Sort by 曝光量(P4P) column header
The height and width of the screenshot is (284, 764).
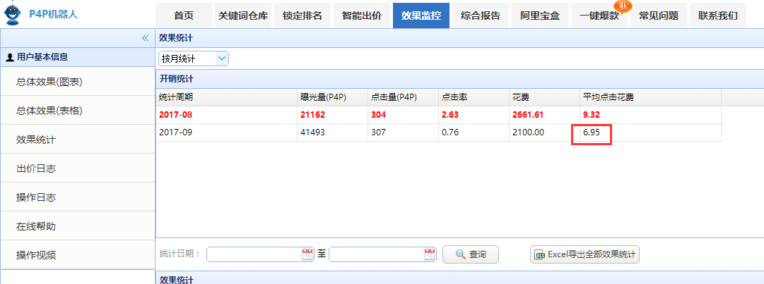pos(332,97)
